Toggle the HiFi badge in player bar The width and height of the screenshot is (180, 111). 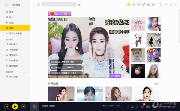(148, 106)
